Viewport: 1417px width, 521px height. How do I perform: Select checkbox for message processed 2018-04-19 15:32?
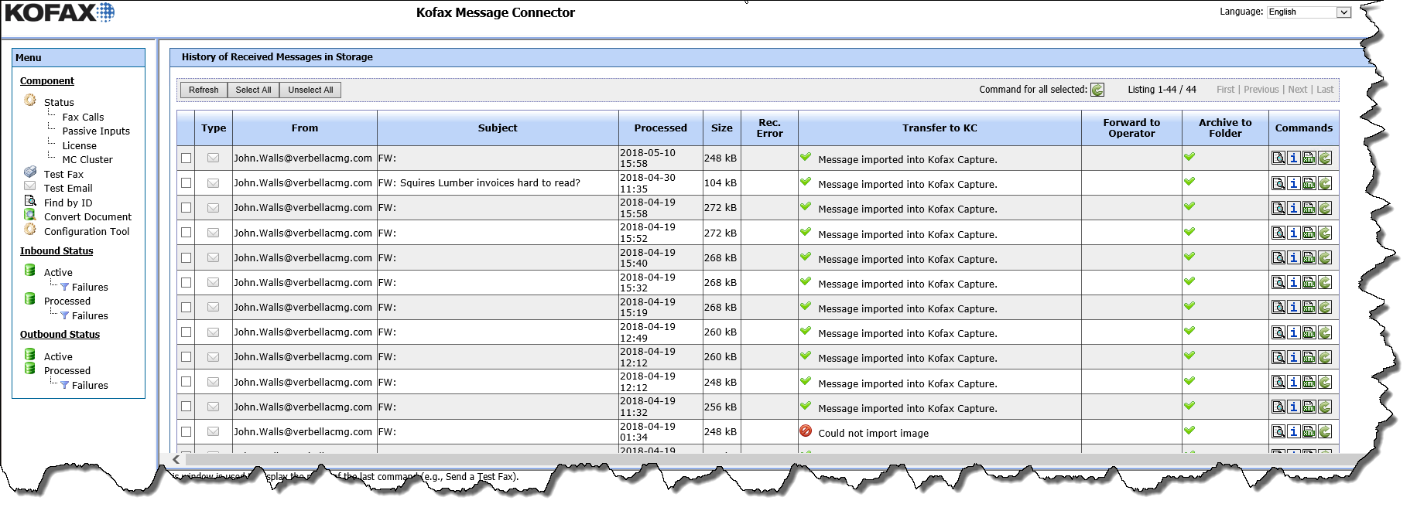[186, 282]
